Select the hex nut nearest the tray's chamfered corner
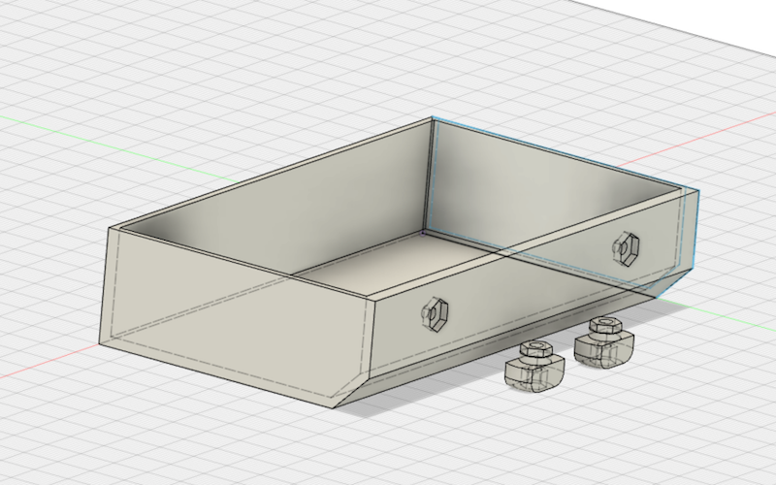 pyautogui.click(x=435, y=313)
